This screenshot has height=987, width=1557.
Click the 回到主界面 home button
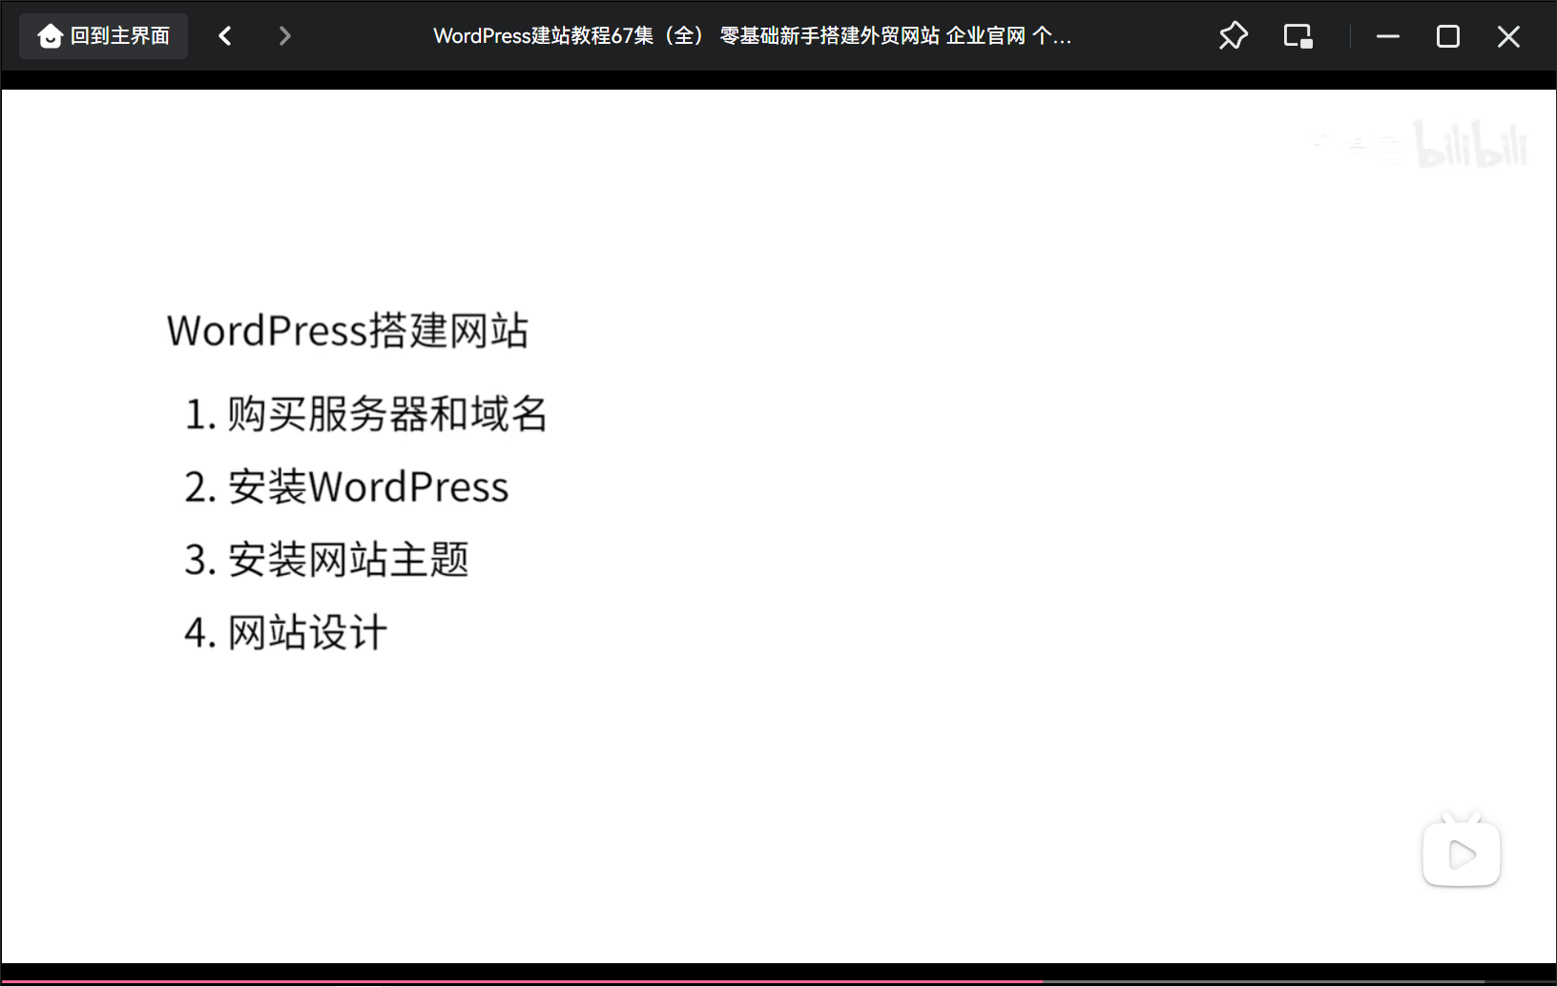(x=103, y=36)
